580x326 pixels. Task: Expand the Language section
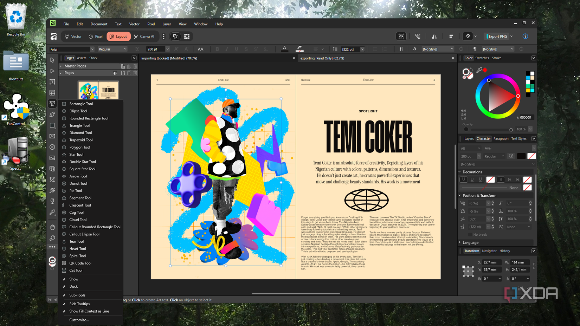point(459,242)
